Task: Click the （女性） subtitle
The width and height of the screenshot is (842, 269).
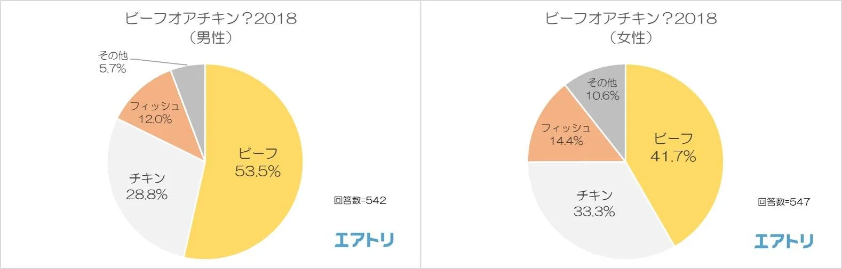Action: pyautogui.click(x=631, y=38)
